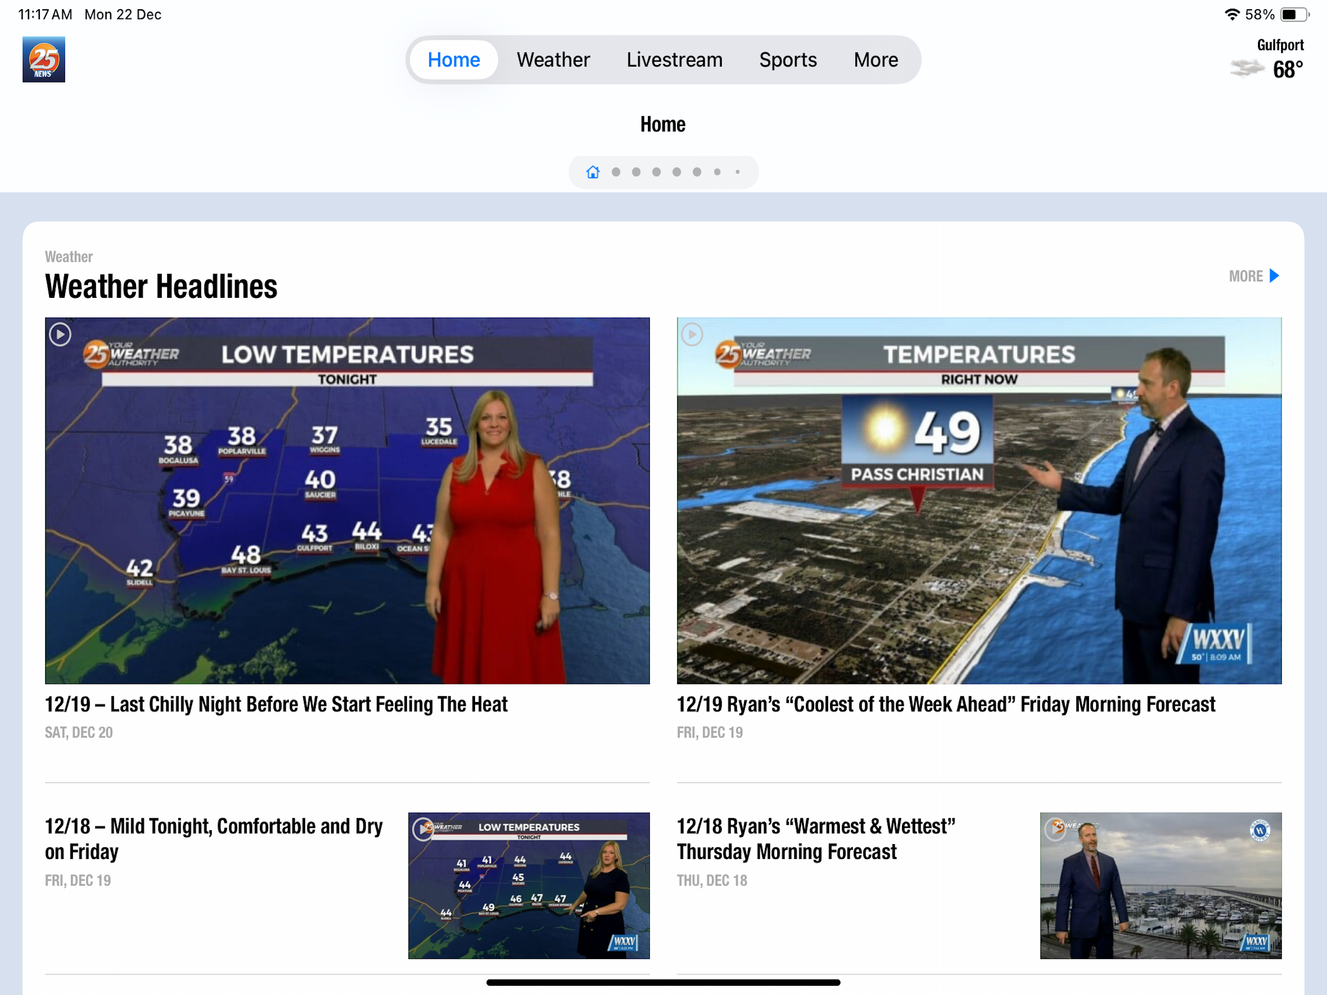Image resolution: width=1327 pixels, height=995 pixels.
Task: Go to the Sports tab
Action: pos(788,59)
